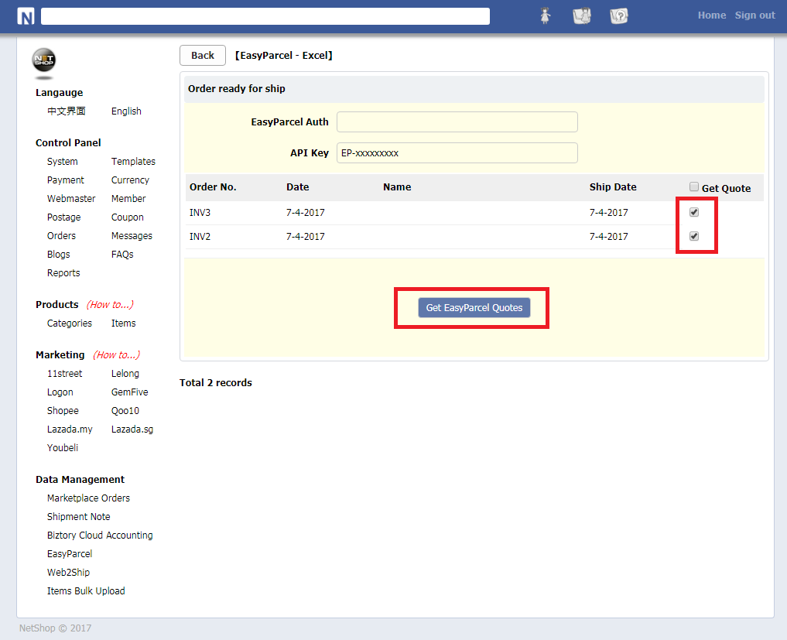Open Webmaster settings
This screenshot has width=787, height=640.
pyautogui.click(x=70, y=198)
